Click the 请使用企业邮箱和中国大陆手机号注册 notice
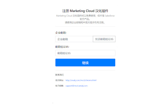 point(85,23)
